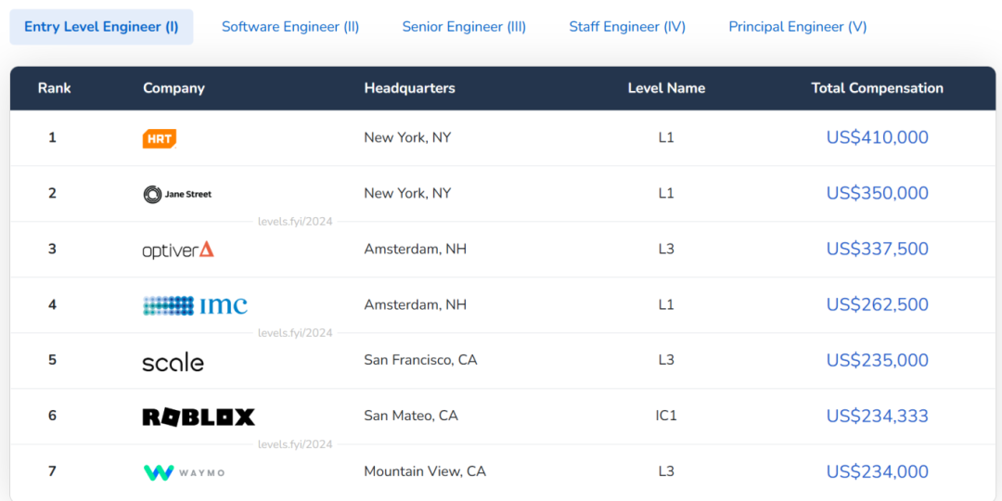
Task: Open Jane Street's US$350,000 compensation
Action: tap(878, 193)
